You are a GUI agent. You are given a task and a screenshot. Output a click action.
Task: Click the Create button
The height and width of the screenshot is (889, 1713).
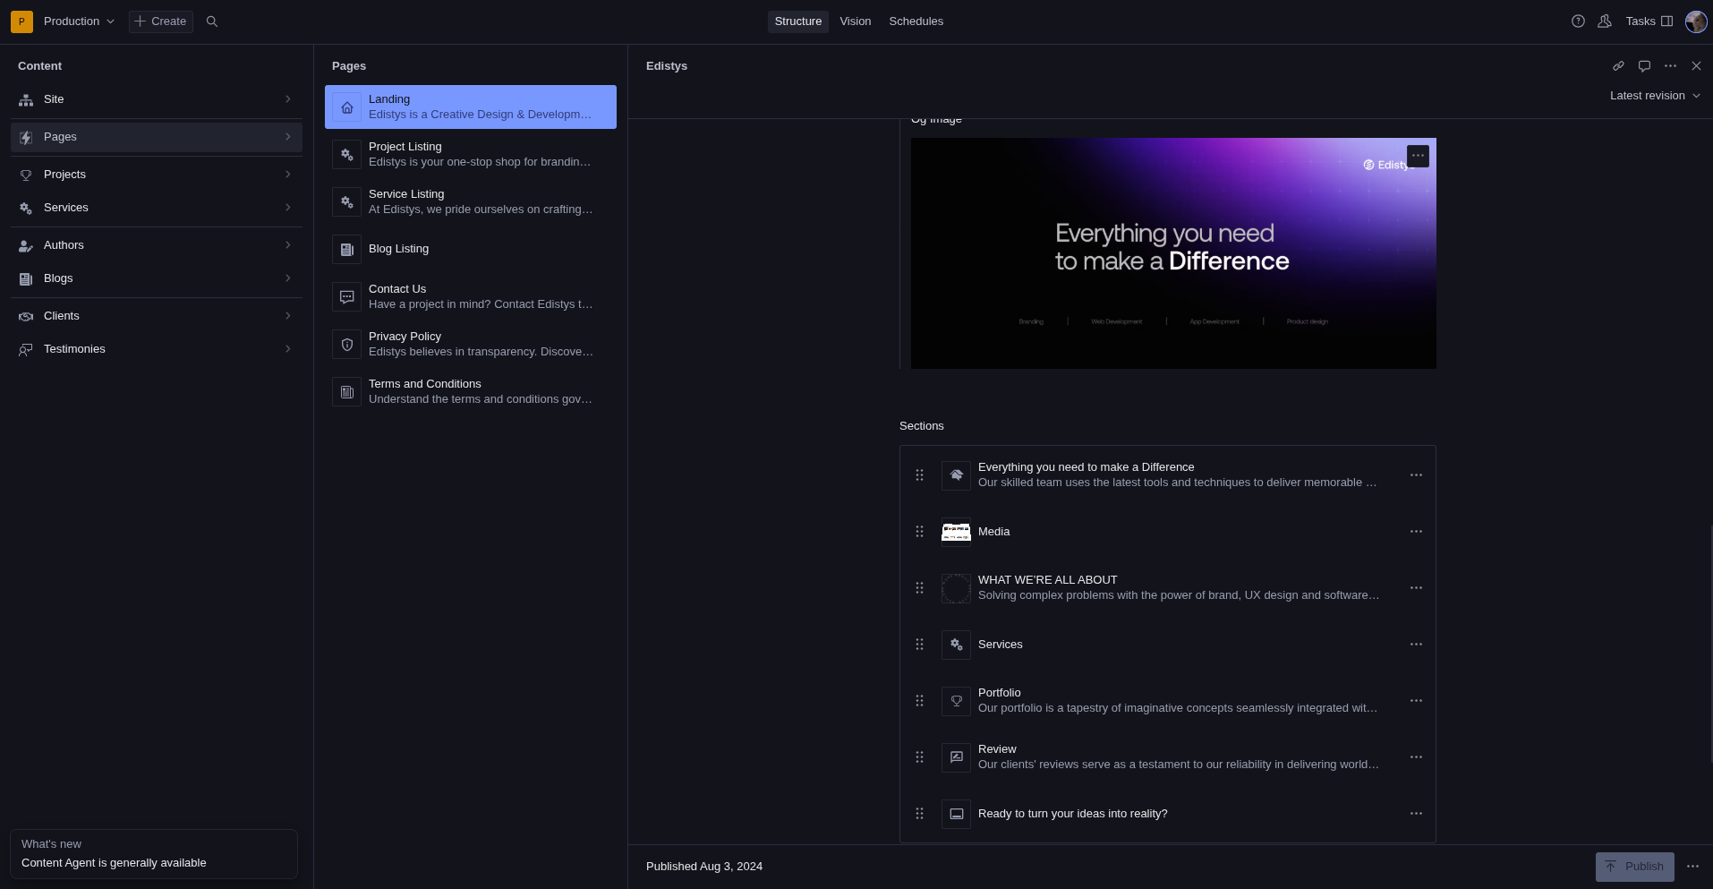click(x=161, y=21)
